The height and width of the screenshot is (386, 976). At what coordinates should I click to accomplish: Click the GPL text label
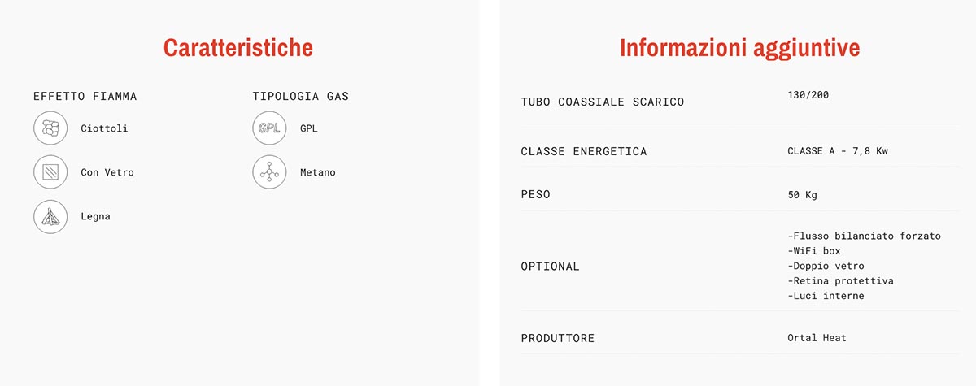[308, 128]
